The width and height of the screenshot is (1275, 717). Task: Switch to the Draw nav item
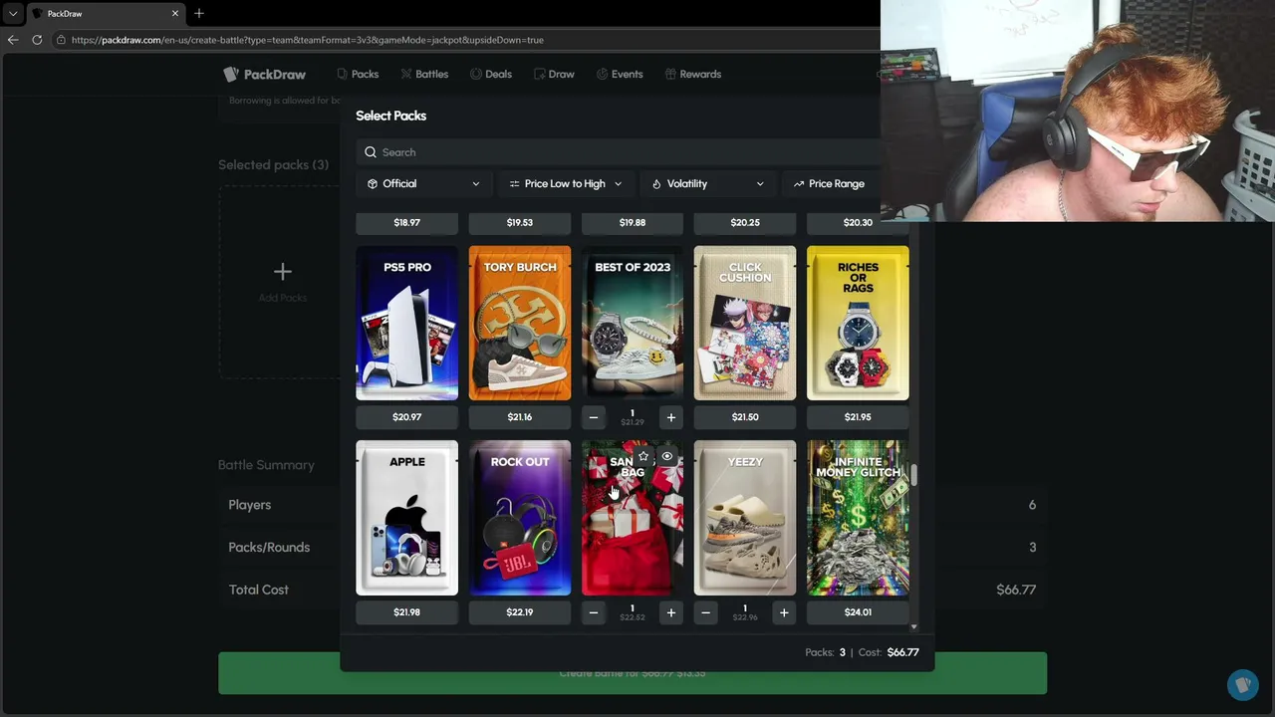554,74
